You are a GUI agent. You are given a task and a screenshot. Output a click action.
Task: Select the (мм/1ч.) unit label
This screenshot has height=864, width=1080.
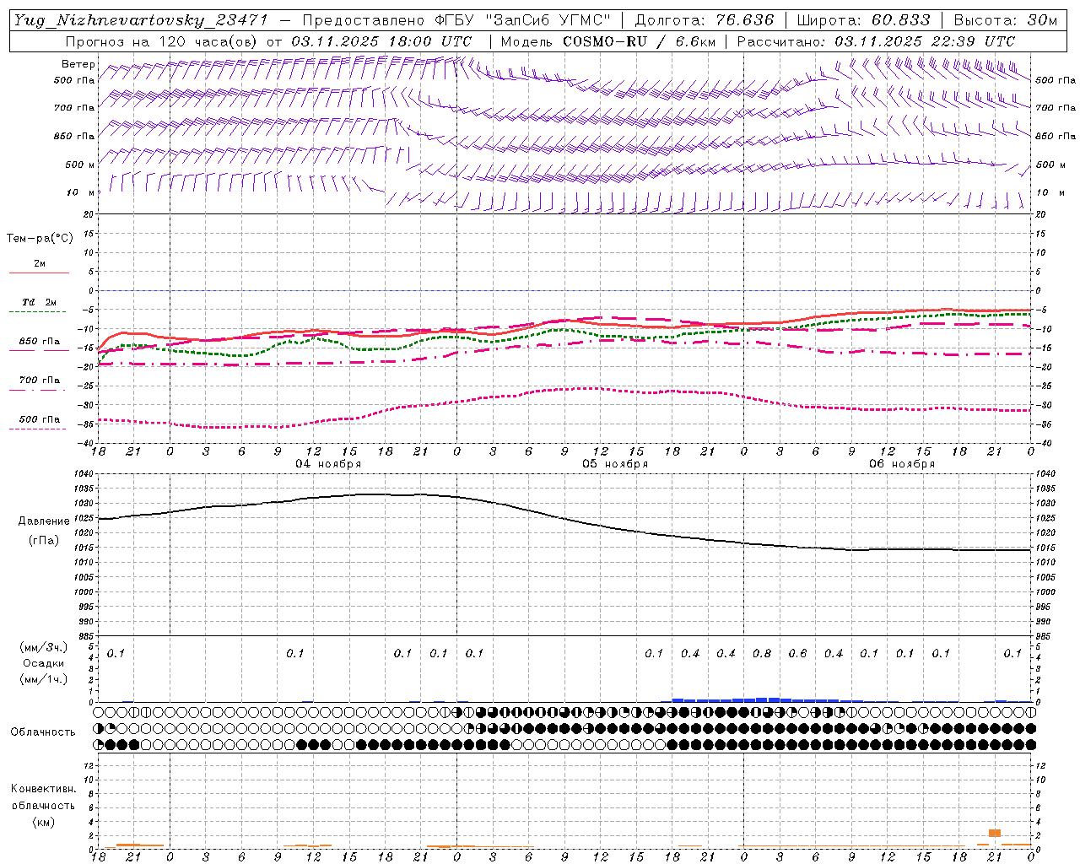44,679
